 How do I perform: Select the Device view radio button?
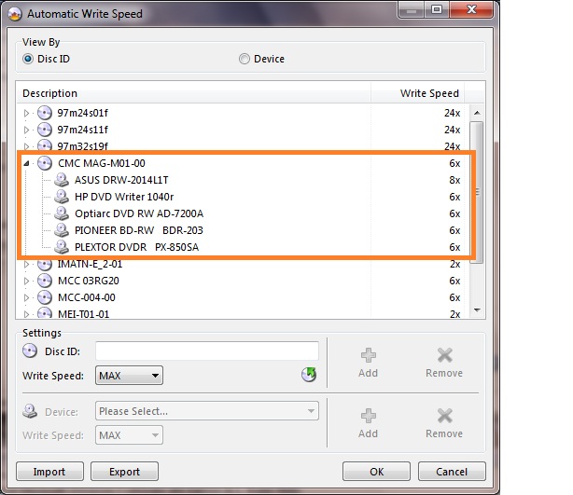(245, 59)
